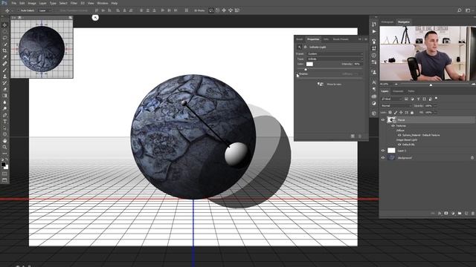This screenshot has height=267, width=476.
Task: Open the Auto-Select Layer dropdown
Action: tap(45, 10)
